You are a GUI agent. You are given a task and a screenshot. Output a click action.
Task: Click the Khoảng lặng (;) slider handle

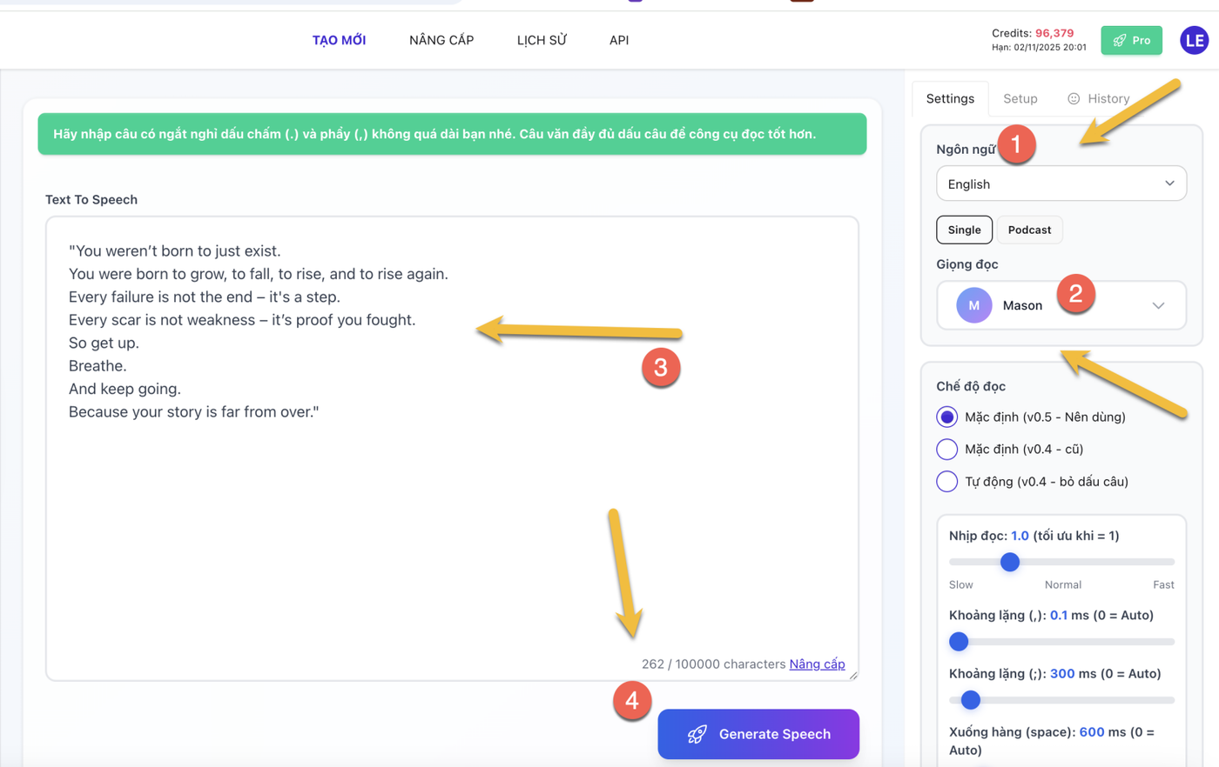[971, 699]
